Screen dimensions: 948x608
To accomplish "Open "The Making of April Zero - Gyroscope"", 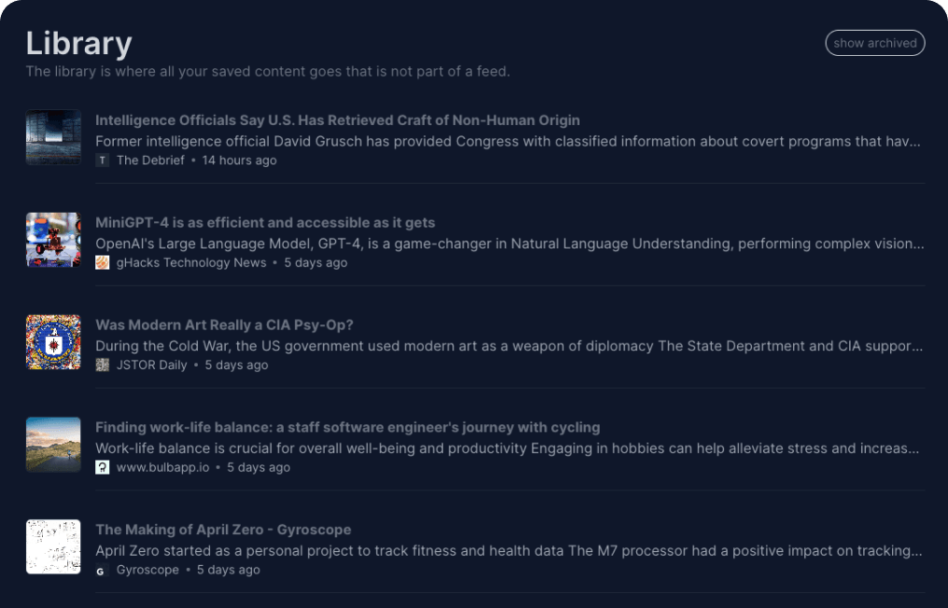I will coord(223,530).
